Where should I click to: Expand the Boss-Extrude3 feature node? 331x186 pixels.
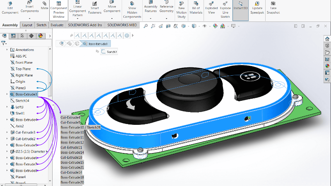tap(7, 94)
